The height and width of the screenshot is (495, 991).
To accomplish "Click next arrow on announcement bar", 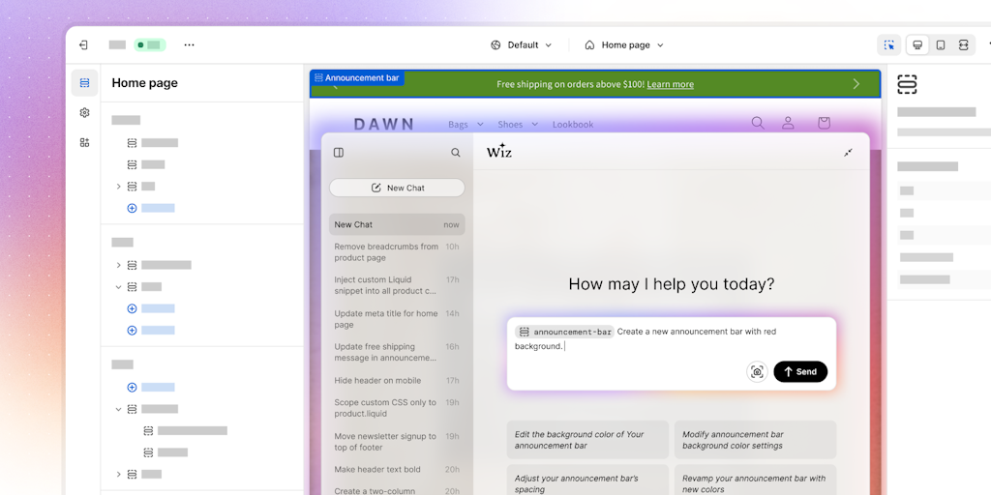I will coord(856,84).
